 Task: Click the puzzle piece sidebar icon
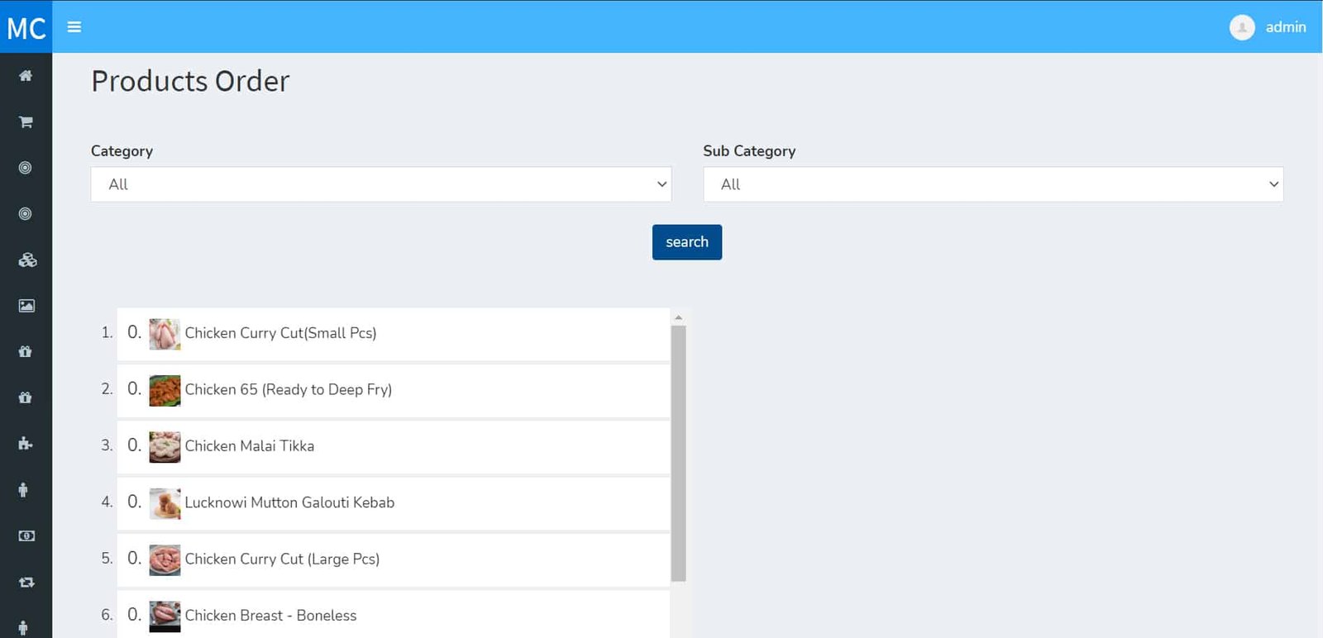tap(26, 444)
